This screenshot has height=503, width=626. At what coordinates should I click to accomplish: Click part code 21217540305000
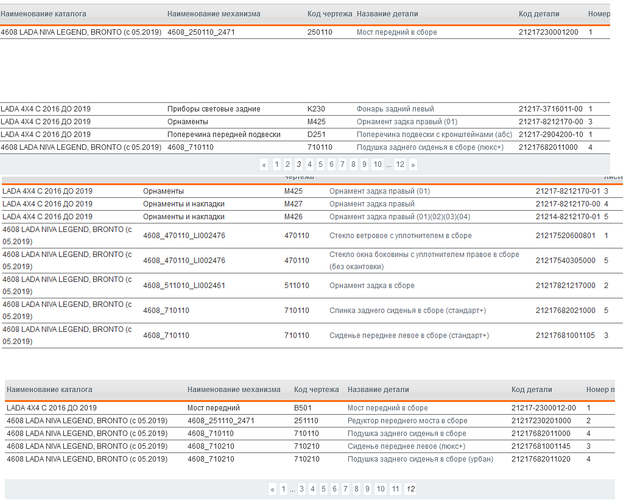click(566, 261)
